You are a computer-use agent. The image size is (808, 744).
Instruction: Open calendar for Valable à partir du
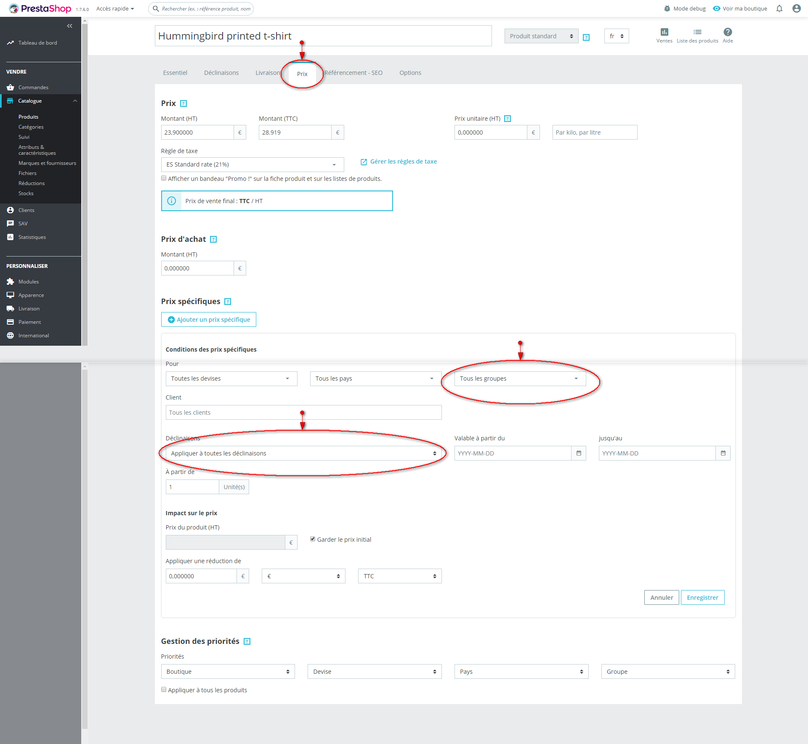(579, 453)
